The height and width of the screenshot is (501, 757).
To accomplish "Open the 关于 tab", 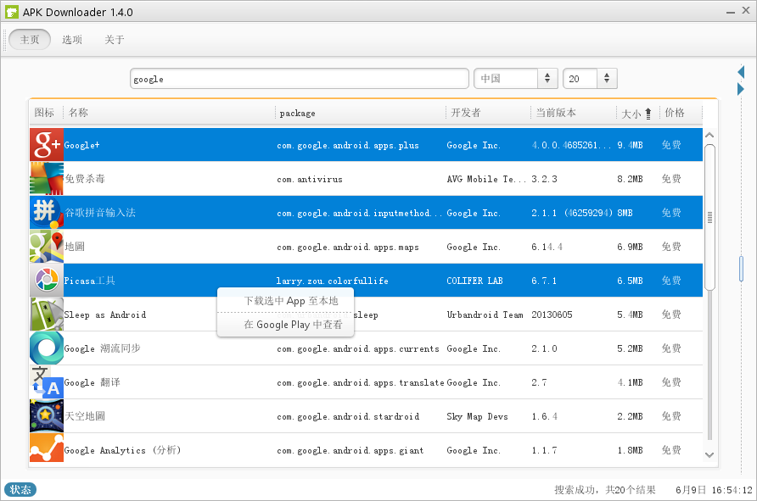I will coord(115,40).
